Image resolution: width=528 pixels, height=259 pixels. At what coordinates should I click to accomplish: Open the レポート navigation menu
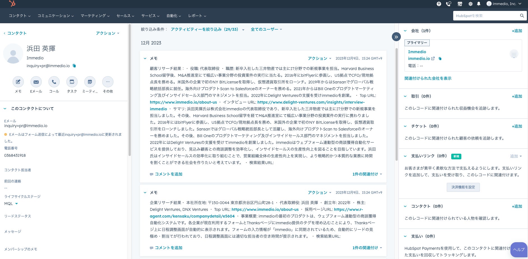[197, 16]
